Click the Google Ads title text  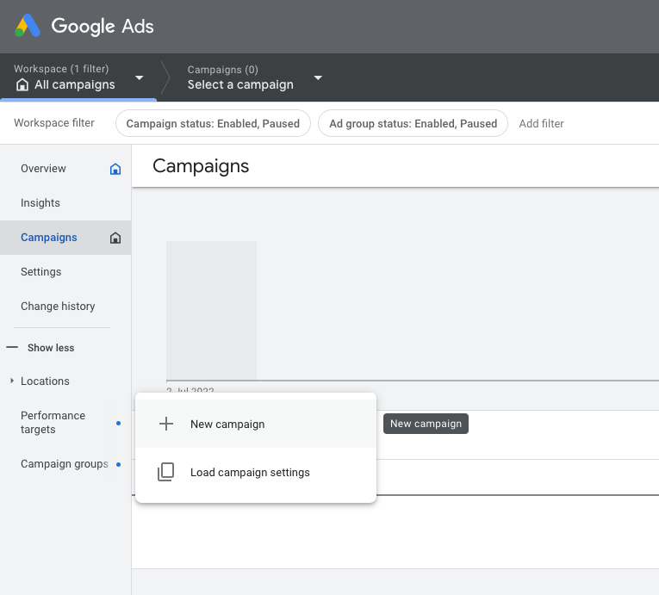click(103, 26)
